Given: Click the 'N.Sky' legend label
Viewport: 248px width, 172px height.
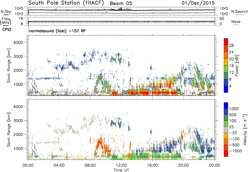Looking at the screenshot, I should pos(6,11).
